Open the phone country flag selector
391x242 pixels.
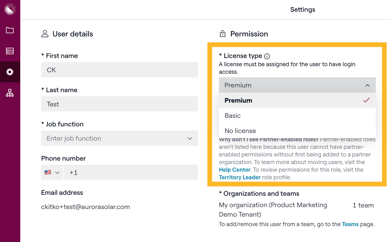click(52, 173)
